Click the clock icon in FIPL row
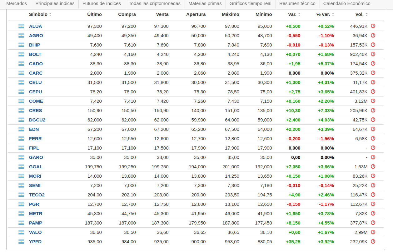The image size is (393, 252). coord(373,148)
